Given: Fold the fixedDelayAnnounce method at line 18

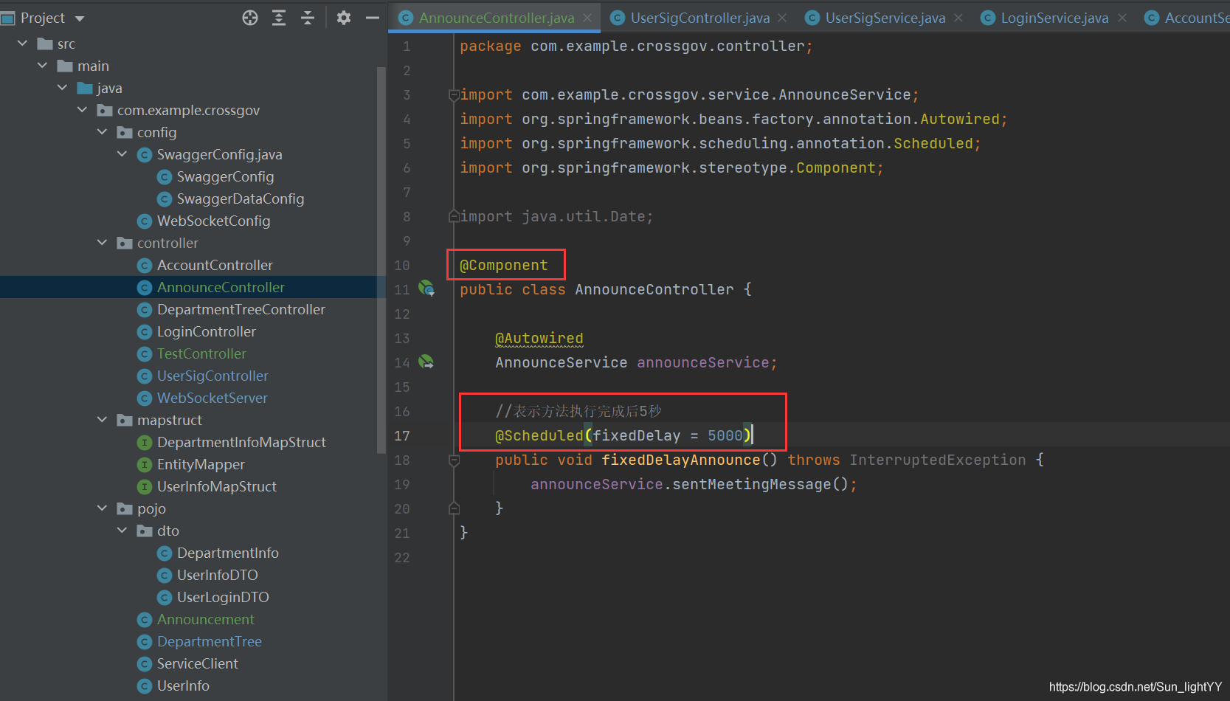Looking at the screenshot, I should coord(454,460).
